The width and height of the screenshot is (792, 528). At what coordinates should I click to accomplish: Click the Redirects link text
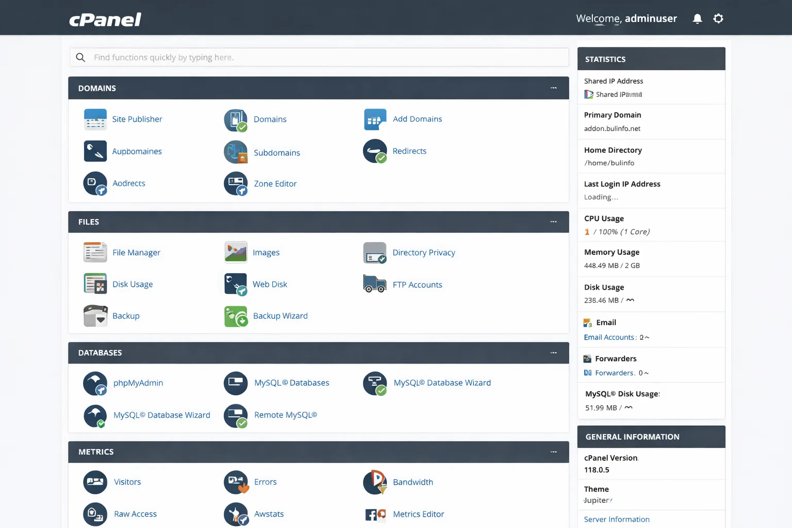tap(409, 151)
